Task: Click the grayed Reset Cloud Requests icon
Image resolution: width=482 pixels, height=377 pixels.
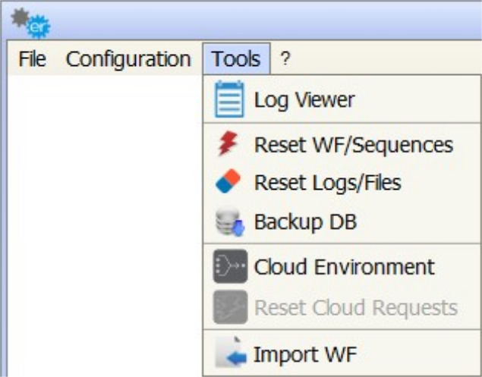Action: tap(228, 307)
